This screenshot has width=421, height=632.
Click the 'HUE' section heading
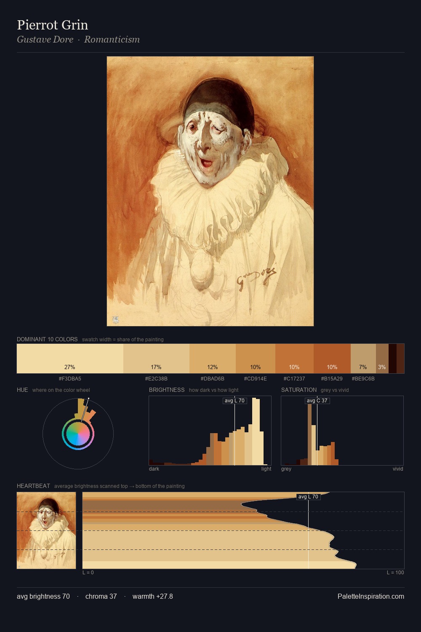[22, 390]
